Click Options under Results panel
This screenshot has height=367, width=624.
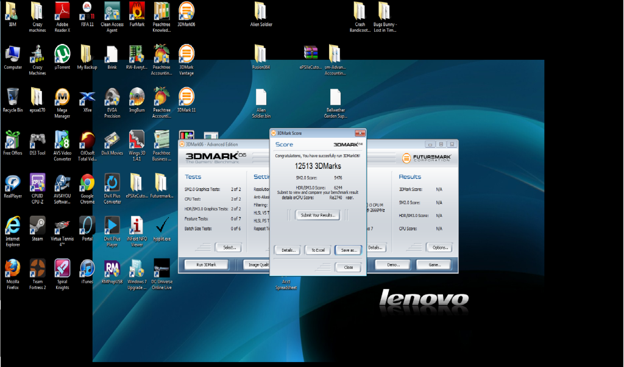440,248
